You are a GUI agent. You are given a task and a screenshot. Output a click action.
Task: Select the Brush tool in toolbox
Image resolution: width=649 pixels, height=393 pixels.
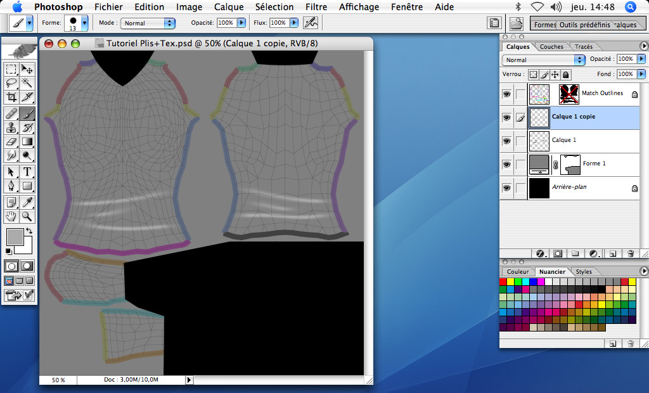coord(27,113)
